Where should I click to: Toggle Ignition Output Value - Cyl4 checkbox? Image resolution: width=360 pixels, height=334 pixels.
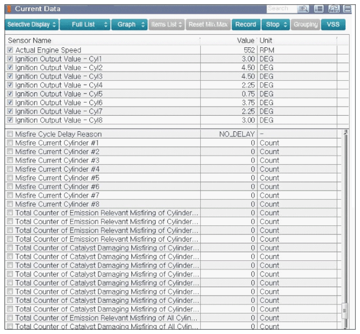tap(10, 85)
